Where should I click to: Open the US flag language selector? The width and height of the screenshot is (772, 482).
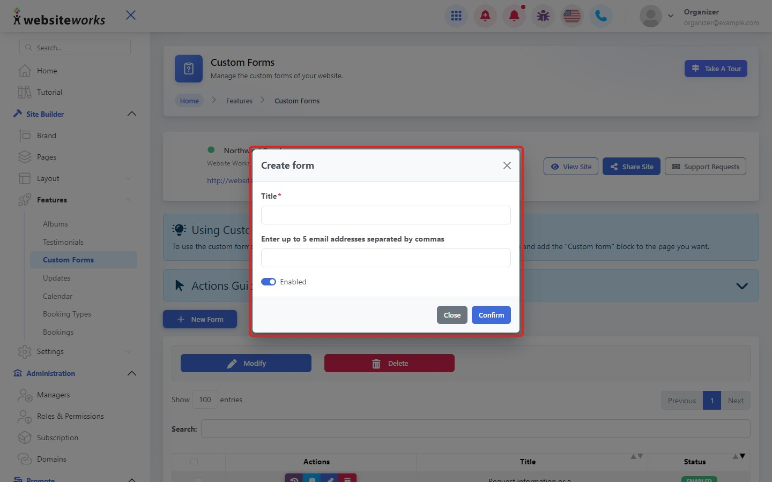point(572,16)
